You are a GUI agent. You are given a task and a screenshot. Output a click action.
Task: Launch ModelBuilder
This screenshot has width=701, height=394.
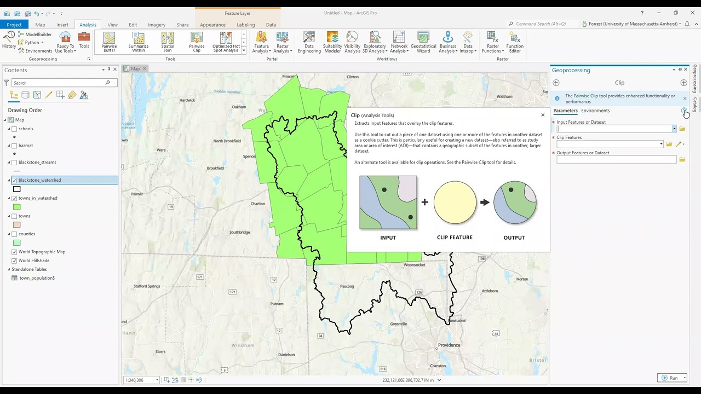tap(35, 34)
